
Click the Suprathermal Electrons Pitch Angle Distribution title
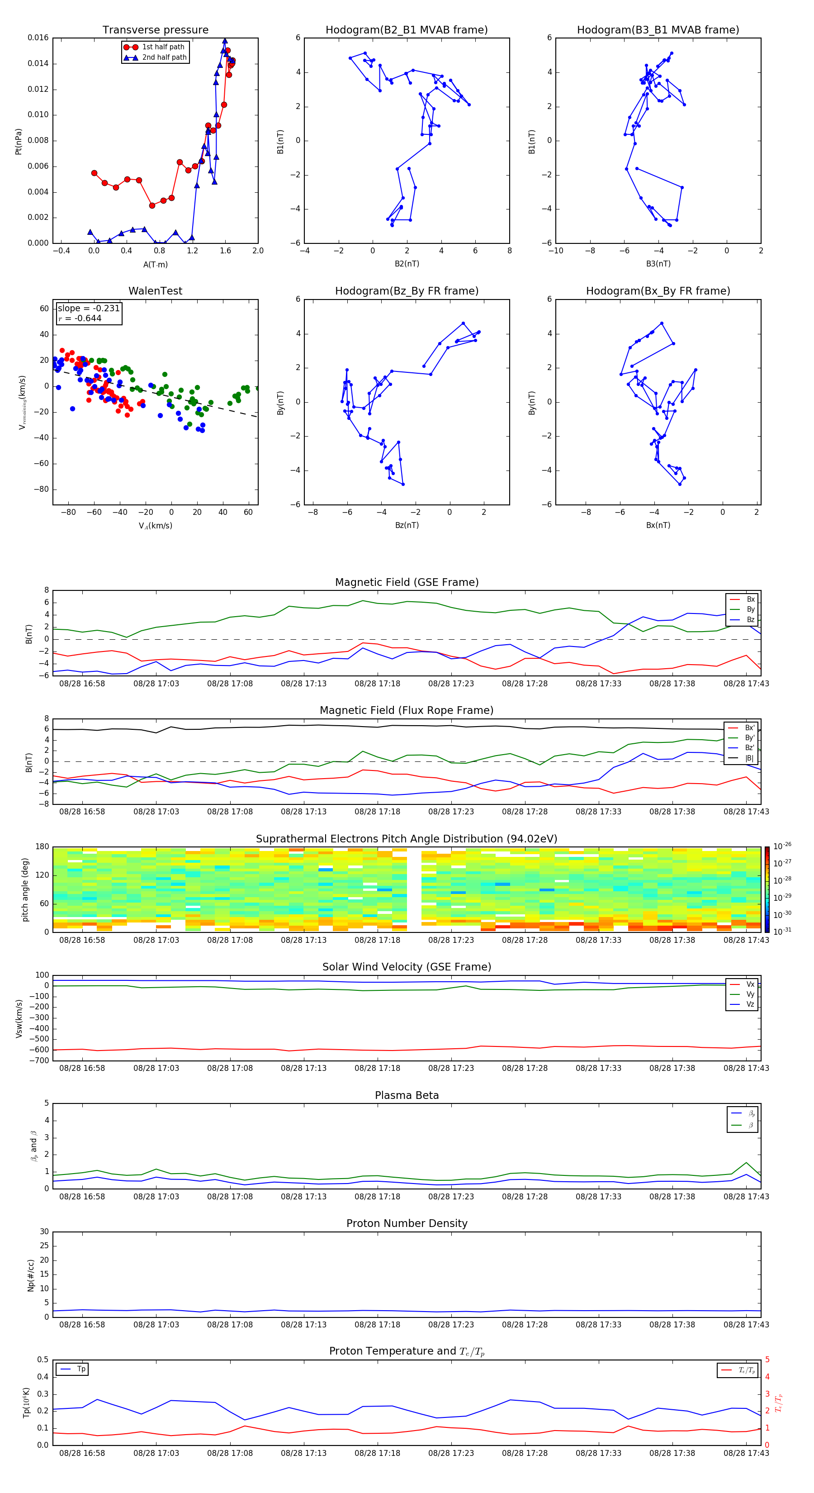pyautogui.click(x=407, y=839)
